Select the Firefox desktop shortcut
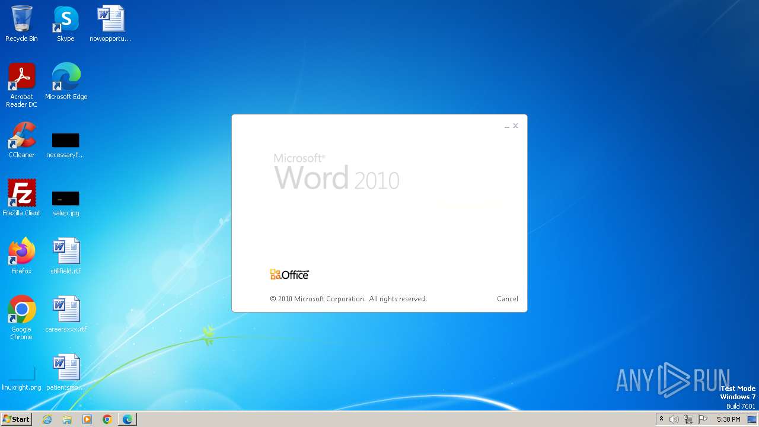This screenshot has width=759, height=427. point(21,256)
